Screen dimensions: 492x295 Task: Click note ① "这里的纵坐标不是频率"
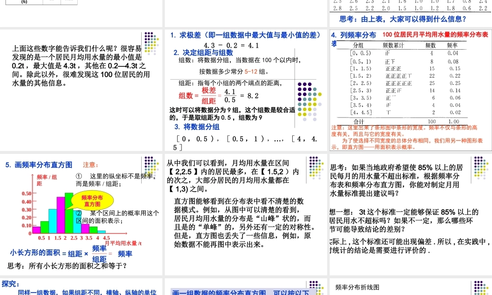[x=116, y=180]
